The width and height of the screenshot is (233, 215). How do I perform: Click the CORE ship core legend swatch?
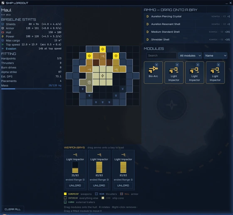(x=103, y=198)
